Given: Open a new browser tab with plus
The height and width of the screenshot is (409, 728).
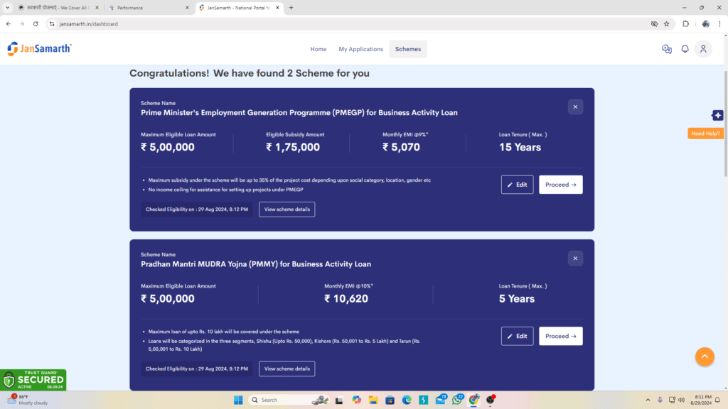Looking at the screenshot, I should click(291, 7).
